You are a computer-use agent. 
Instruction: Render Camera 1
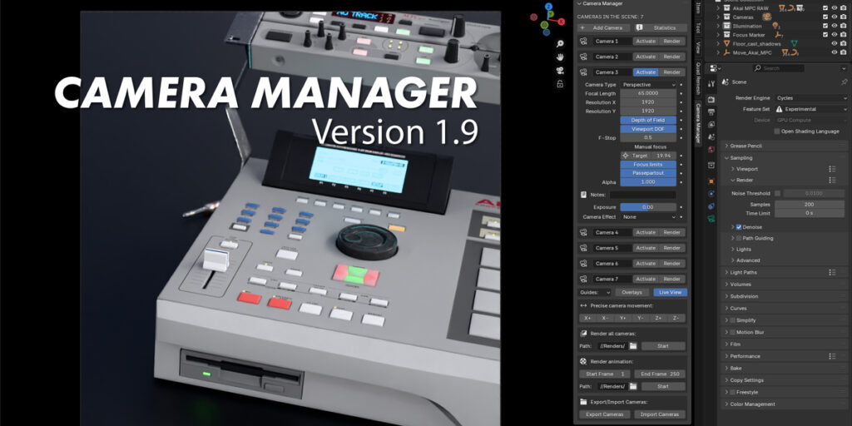672,42
